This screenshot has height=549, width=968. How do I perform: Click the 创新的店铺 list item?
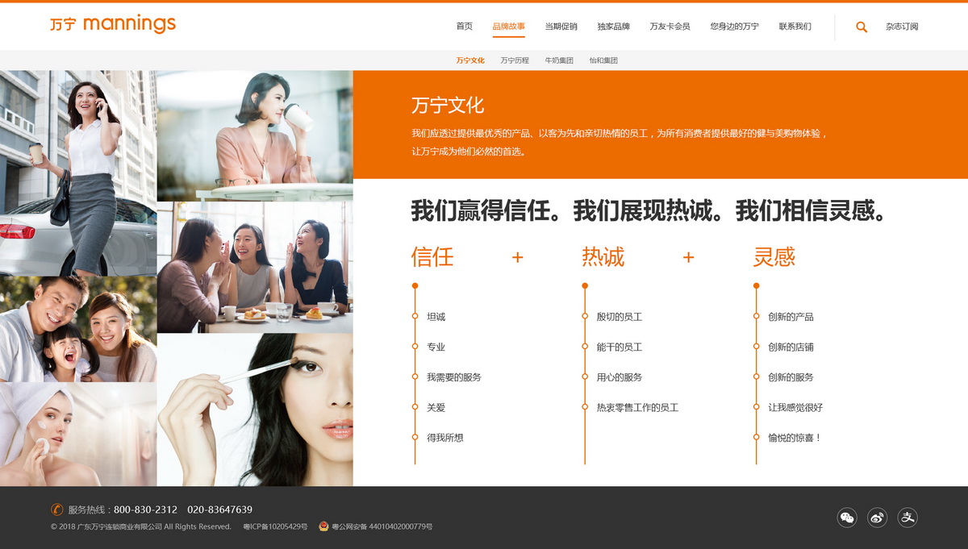coord(791,347)
